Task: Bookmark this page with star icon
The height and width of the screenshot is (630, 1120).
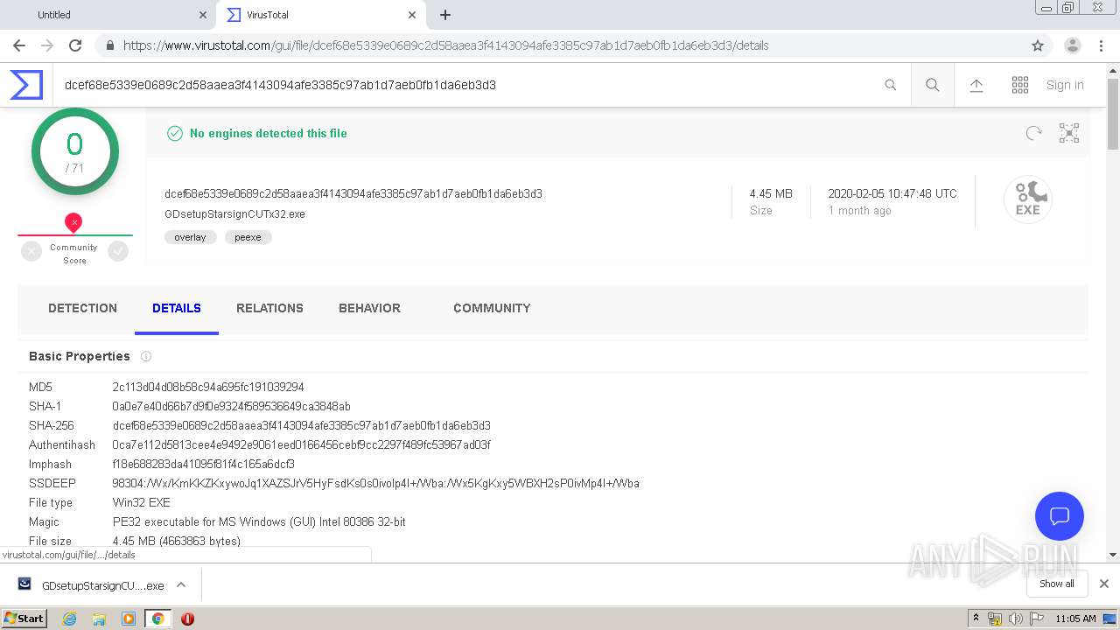Action: [1038, 45]
